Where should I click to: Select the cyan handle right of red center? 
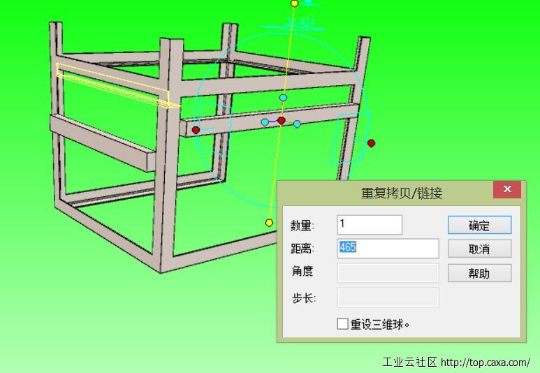point(297,124)
